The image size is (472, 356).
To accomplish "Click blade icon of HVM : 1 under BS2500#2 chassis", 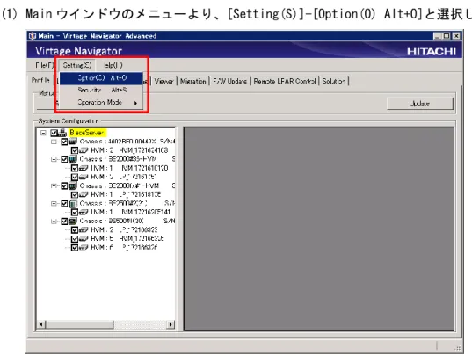I will 84,212.
